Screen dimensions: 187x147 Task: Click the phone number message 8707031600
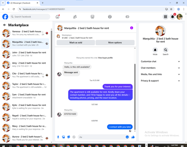pos(70,114)
